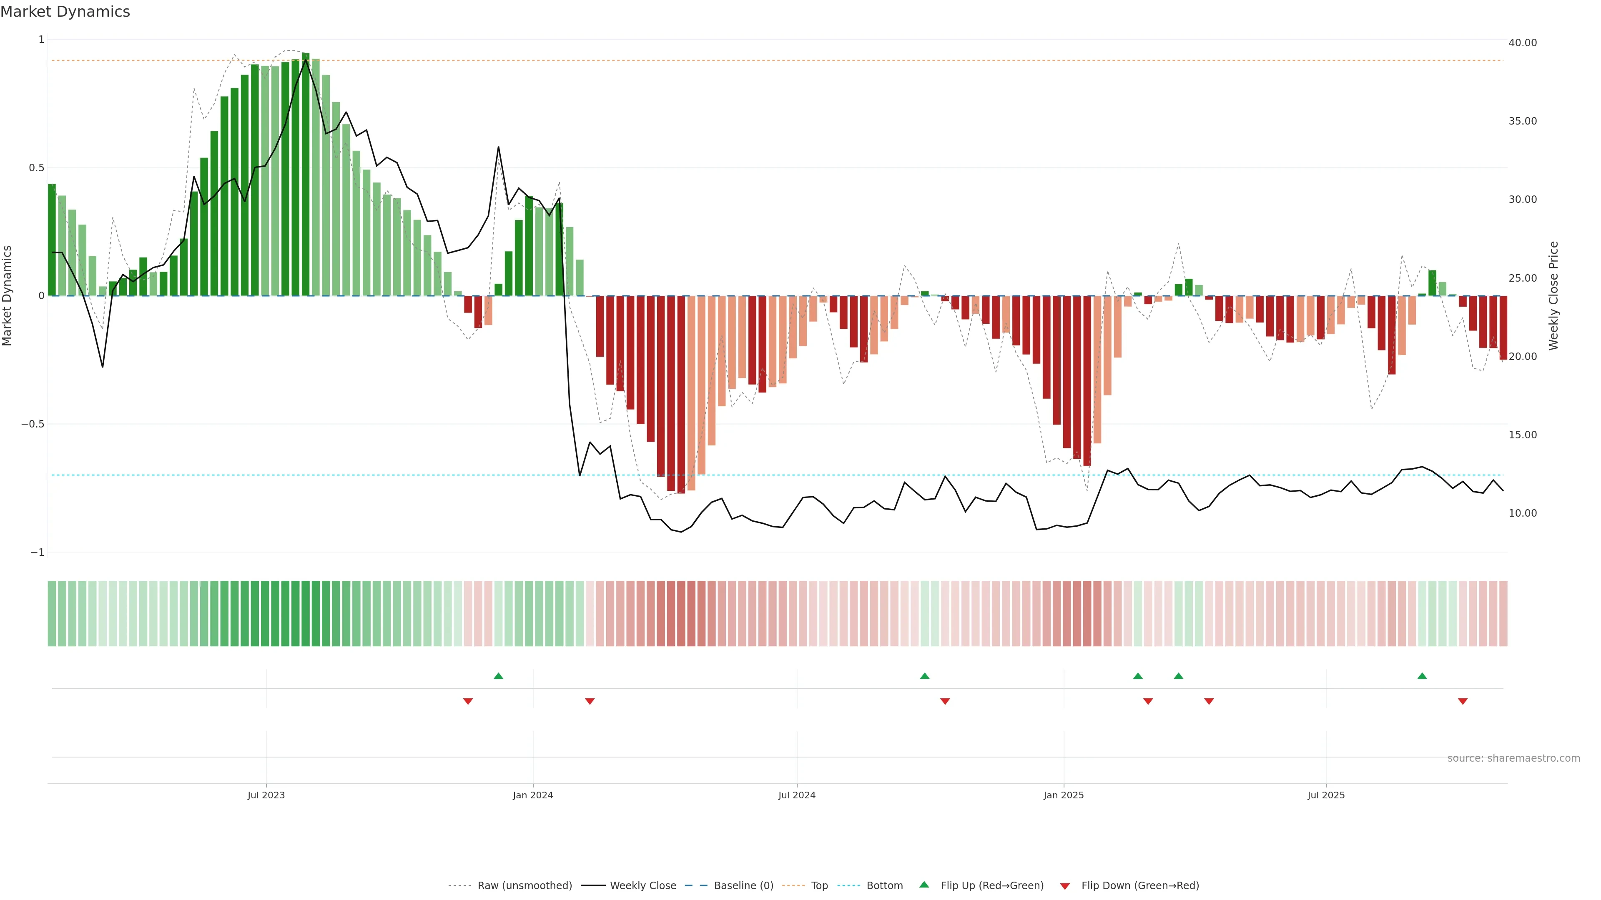Click the Jul 2024 x-axis label
1601x900 pixels.
pos(797,795)
